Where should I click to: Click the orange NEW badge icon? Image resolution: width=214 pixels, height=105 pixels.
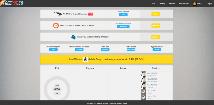point(56,25)
